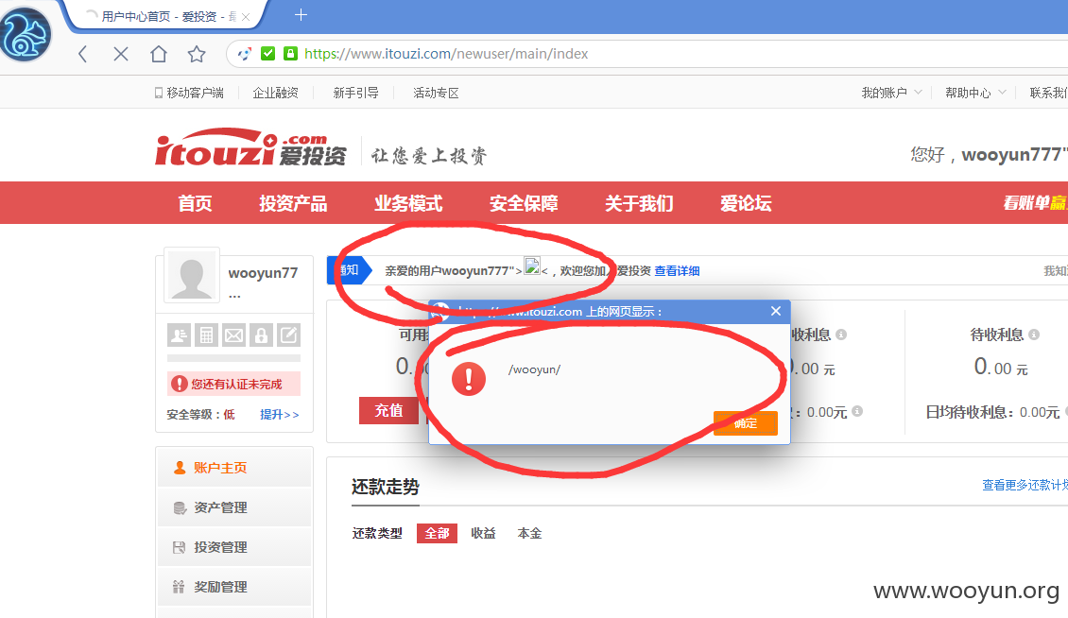
Task: Bookmark page with the star icon
Action: pos(197,54)
